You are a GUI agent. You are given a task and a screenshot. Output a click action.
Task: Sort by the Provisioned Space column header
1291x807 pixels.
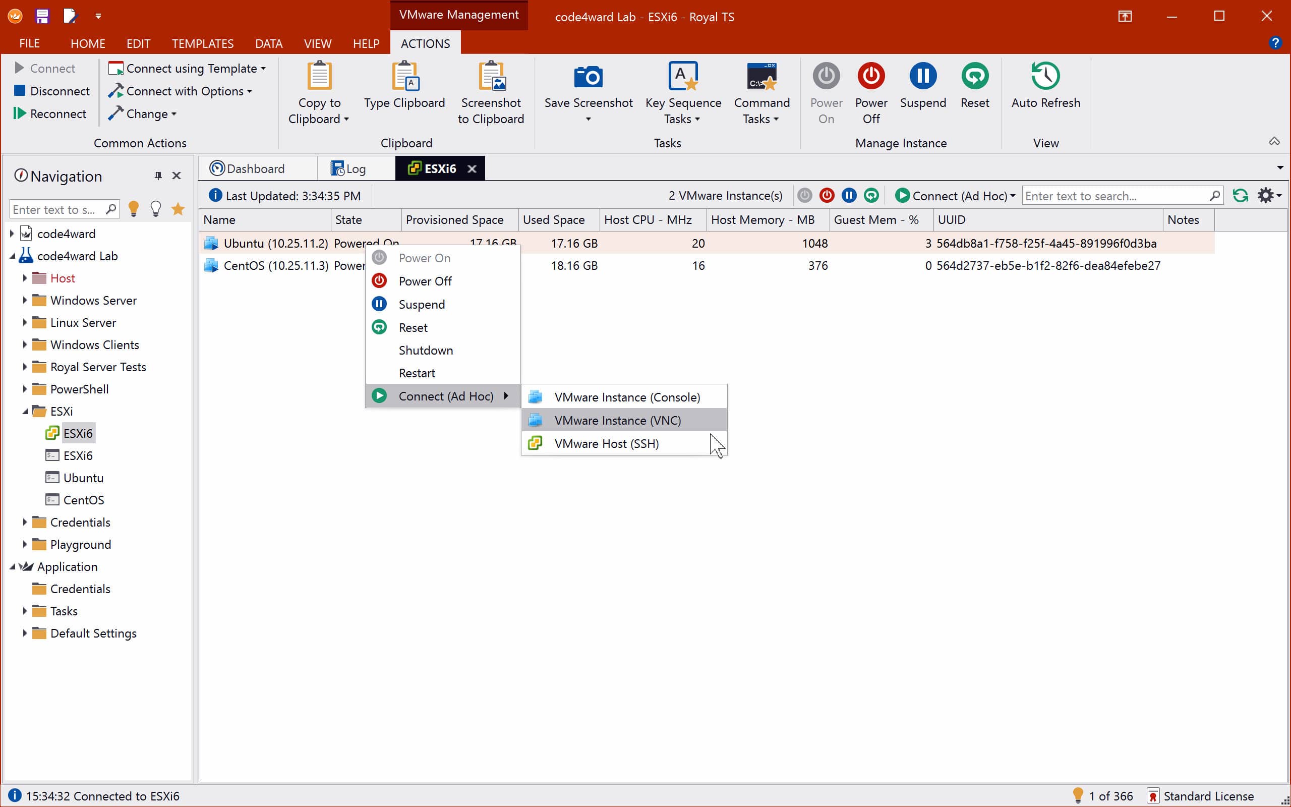[x=459, y=219]
